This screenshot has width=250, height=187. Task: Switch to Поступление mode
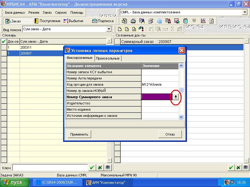(47, 21)
